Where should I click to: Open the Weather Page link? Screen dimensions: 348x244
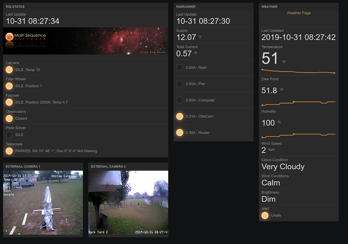298,13
